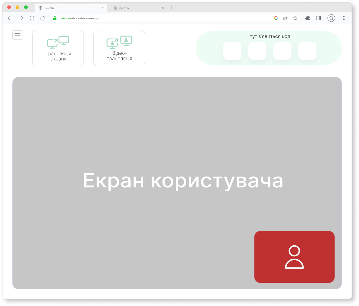Click the share arrow icon
This screenshot has width=359, height=306.
(x=285, y=18)
